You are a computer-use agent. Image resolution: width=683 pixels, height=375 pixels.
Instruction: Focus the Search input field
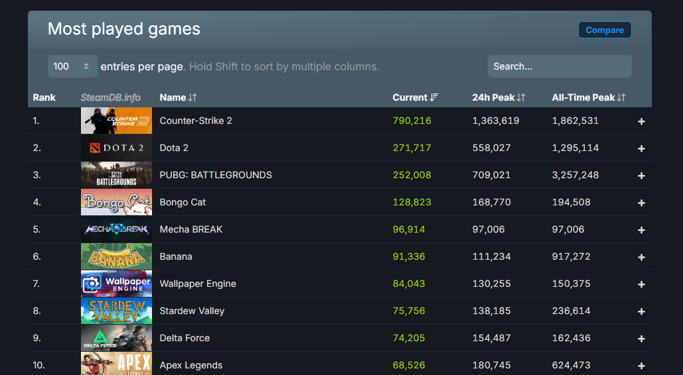tap(560, 66)
